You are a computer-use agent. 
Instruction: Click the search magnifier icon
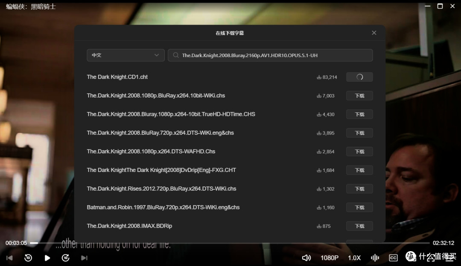pos(175,55)
